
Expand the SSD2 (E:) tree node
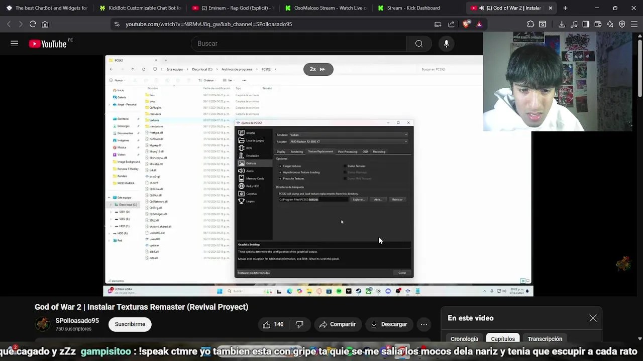point(111,219)
